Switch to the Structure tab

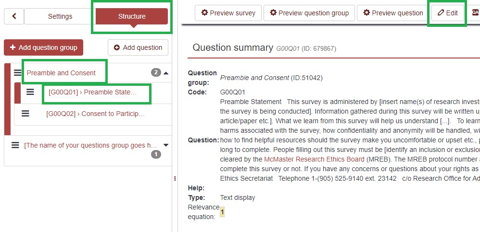tap(132, 16)
